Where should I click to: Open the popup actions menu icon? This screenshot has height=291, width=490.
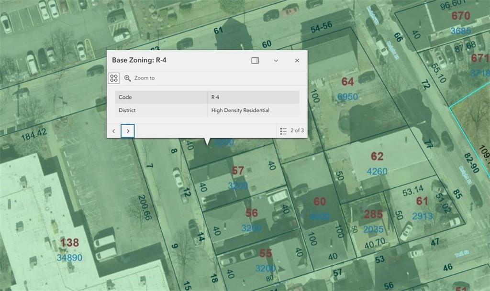click(114, 78)
